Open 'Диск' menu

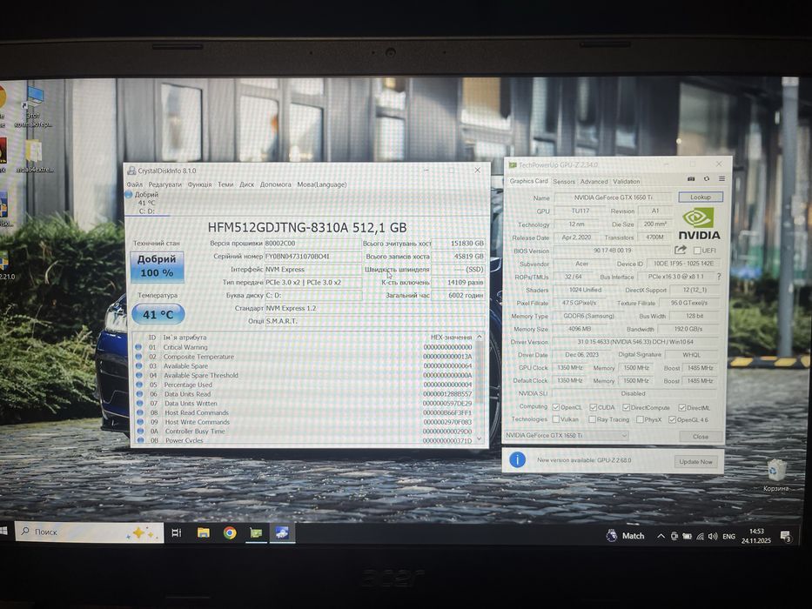click(246, 184)
